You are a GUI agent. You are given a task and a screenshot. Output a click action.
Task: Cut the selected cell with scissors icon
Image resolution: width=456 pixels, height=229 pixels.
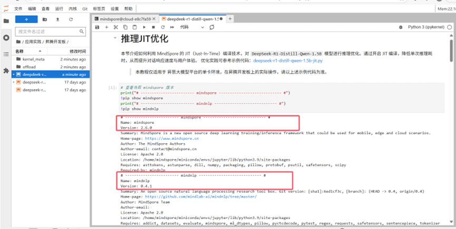pos(116,27)
